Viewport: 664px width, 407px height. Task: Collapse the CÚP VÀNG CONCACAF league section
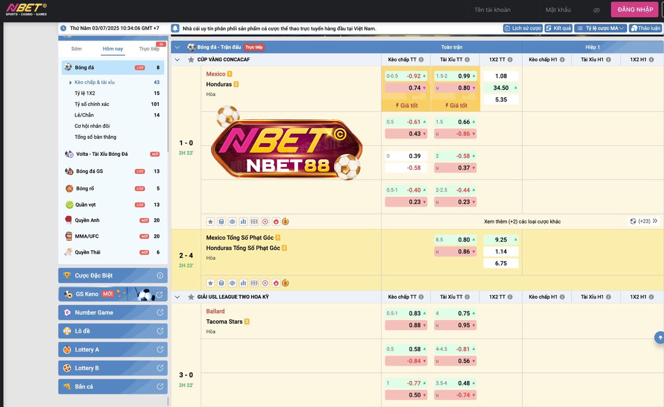[x=177, y=60]
